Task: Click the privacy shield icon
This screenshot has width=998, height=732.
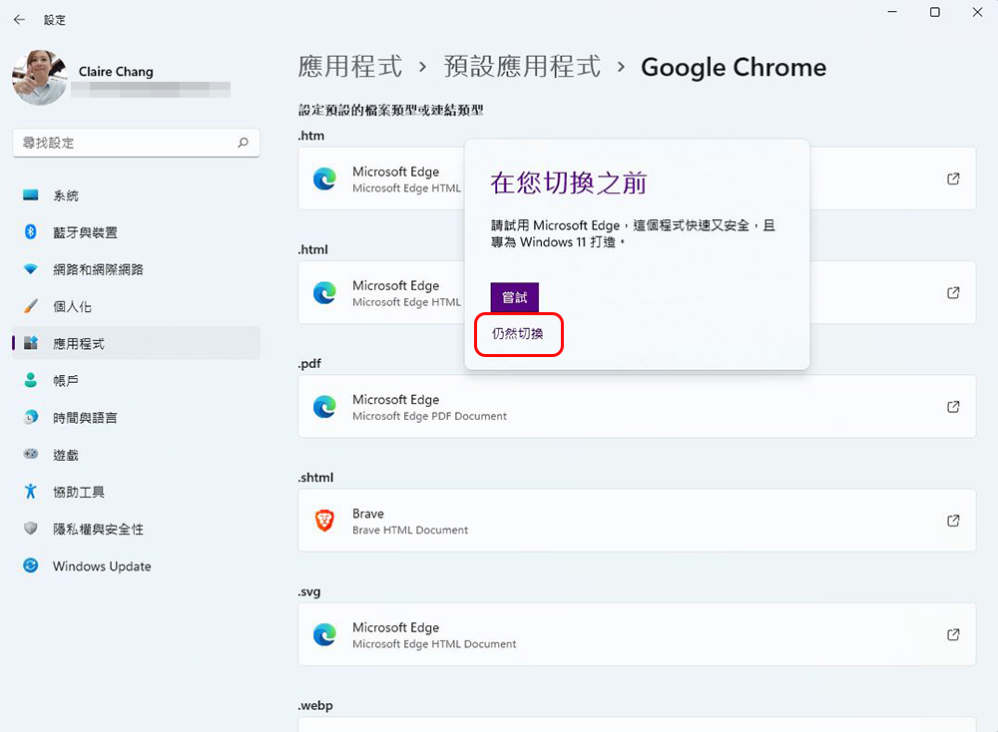Action: point(31,528)
